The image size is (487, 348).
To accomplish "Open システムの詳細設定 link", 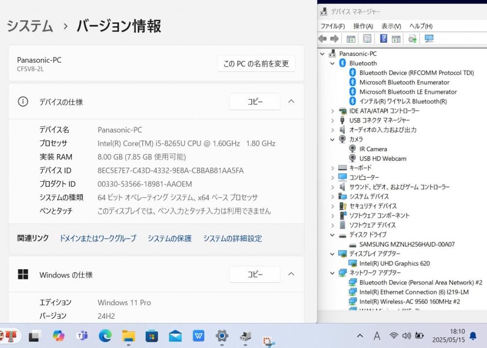I will click(233, 238).
